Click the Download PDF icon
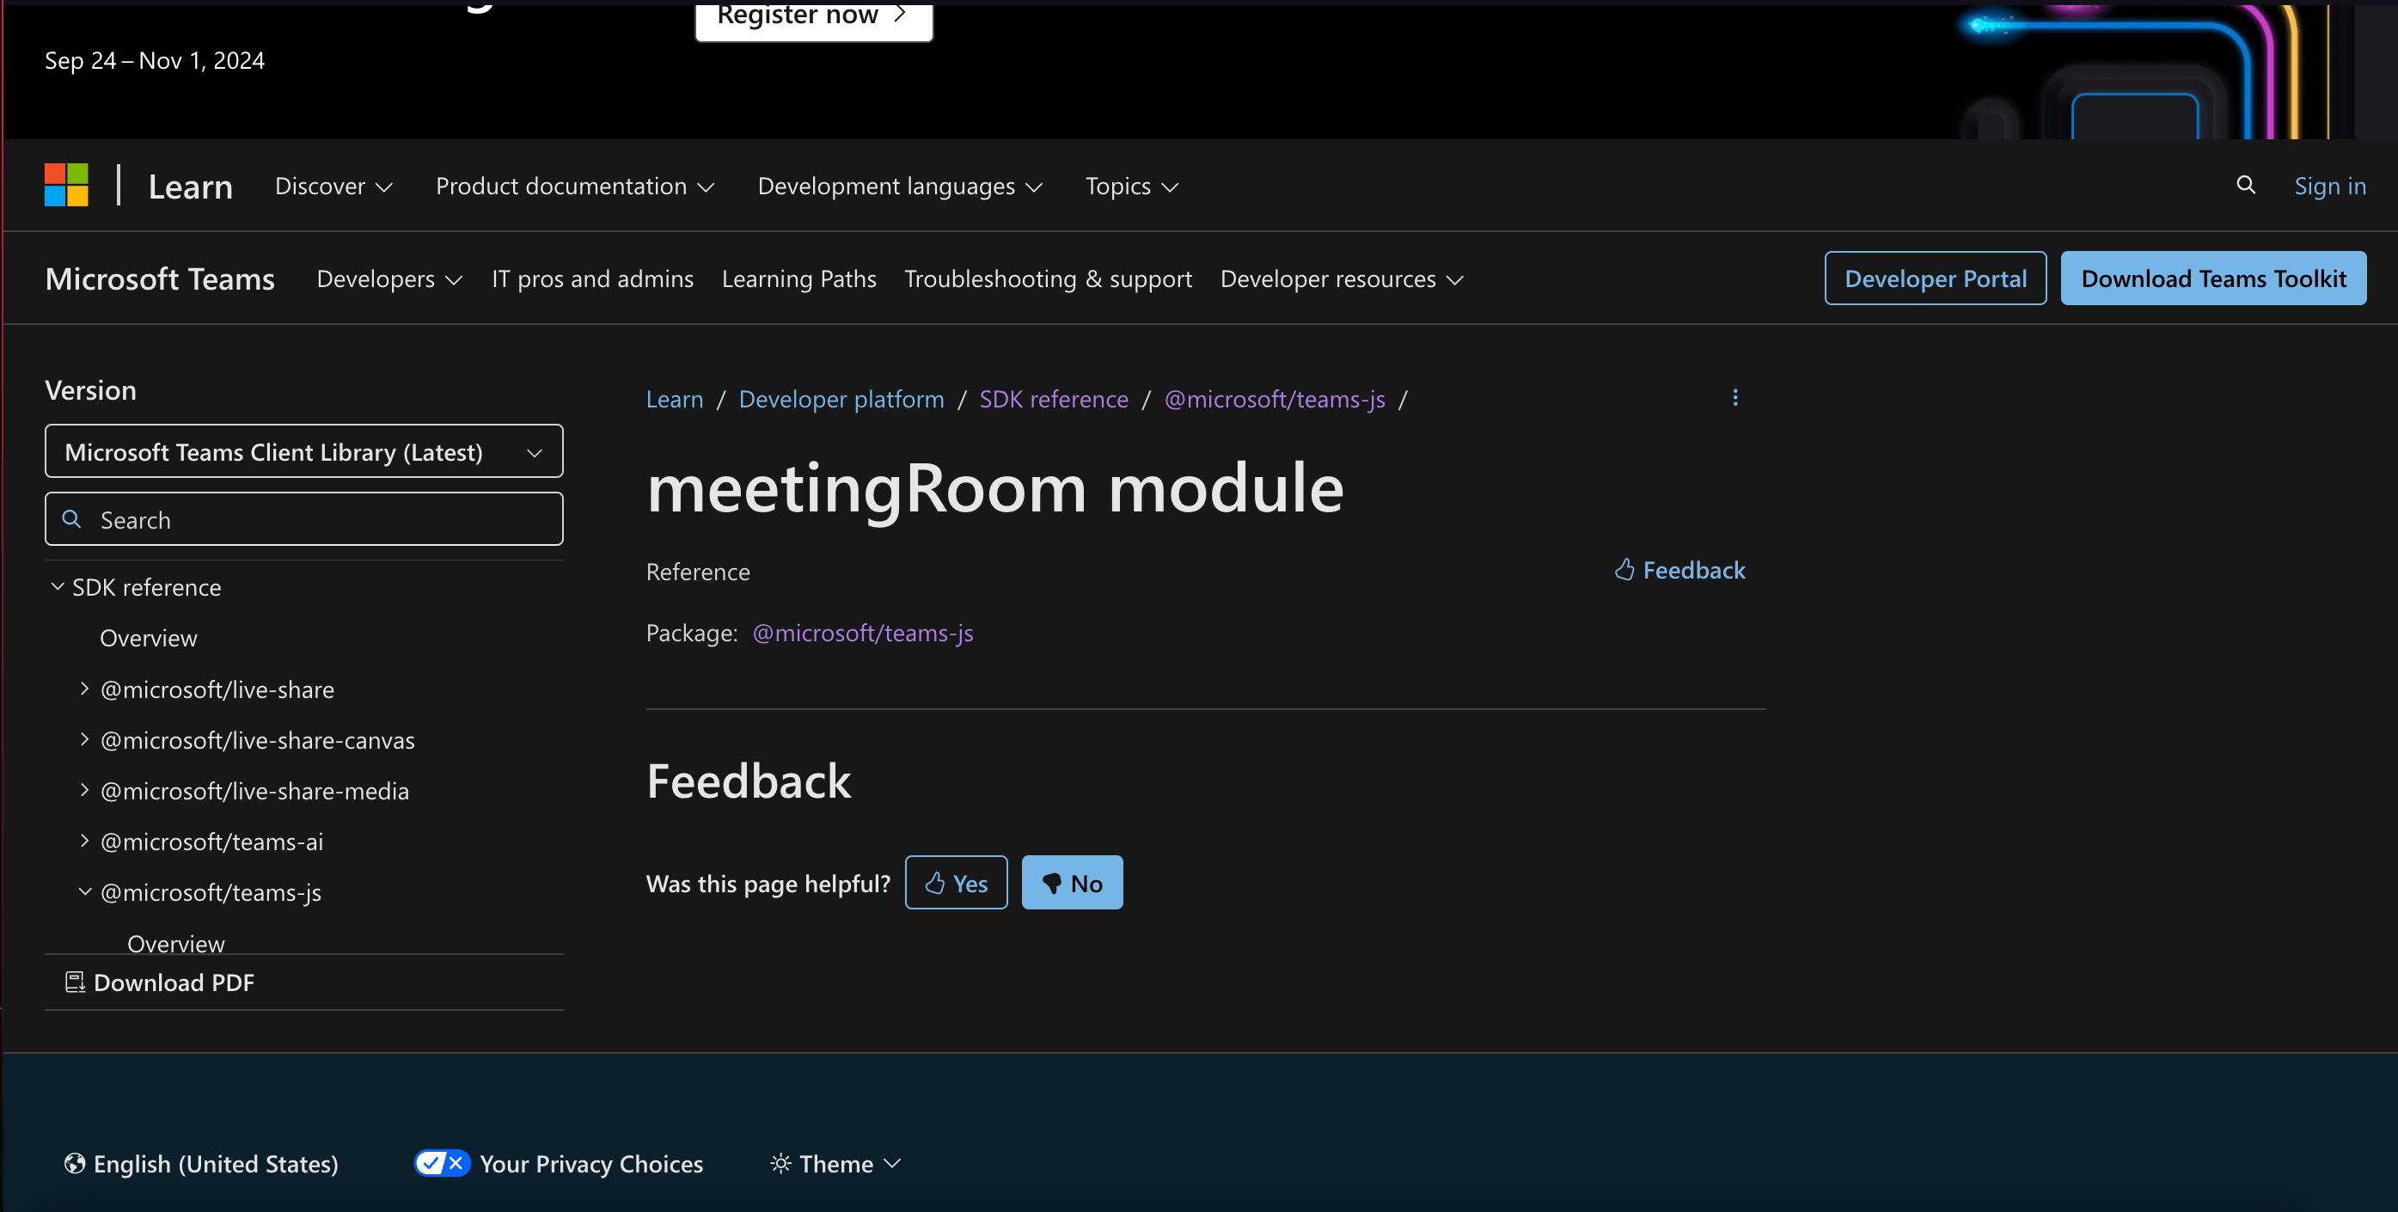The width and height of the screenshot is (2398, 1212). click(x=75, y=982)
